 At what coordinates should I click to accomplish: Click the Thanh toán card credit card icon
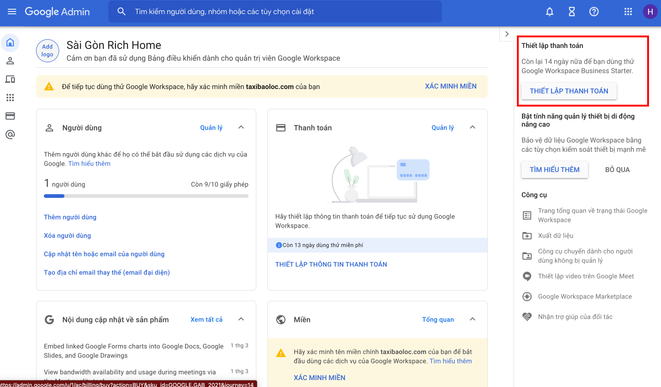click(281, 128)
